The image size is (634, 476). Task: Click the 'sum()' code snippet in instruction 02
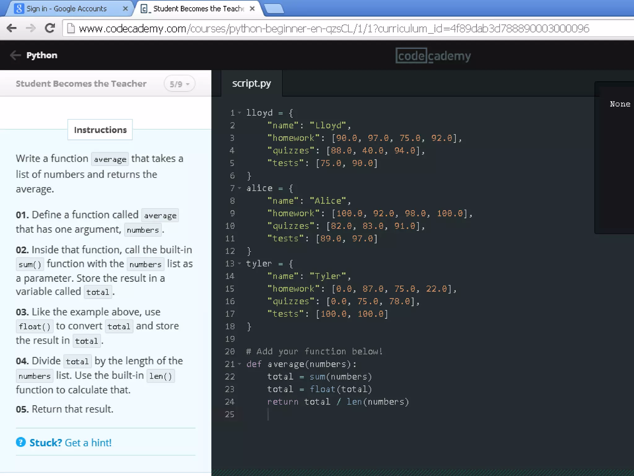[x=30, y=264]
